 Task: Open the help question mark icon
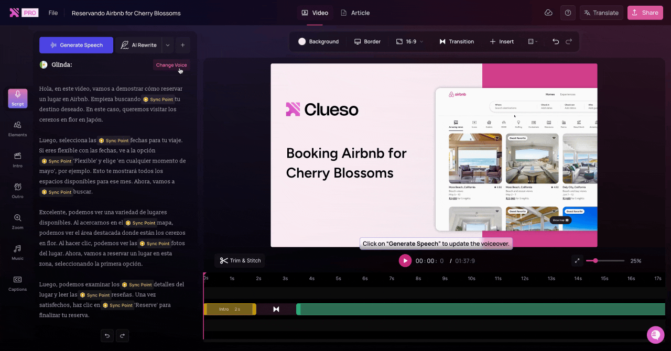click(x=568, y=13)
